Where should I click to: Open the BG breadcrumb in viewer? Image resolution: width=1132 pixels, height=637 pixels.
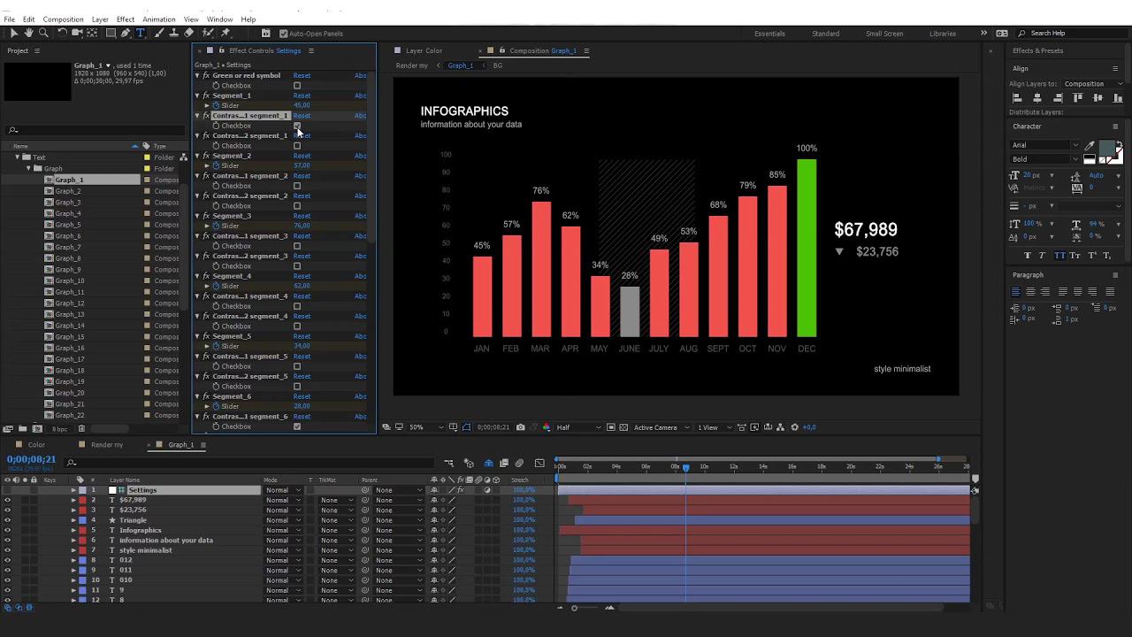497,65
